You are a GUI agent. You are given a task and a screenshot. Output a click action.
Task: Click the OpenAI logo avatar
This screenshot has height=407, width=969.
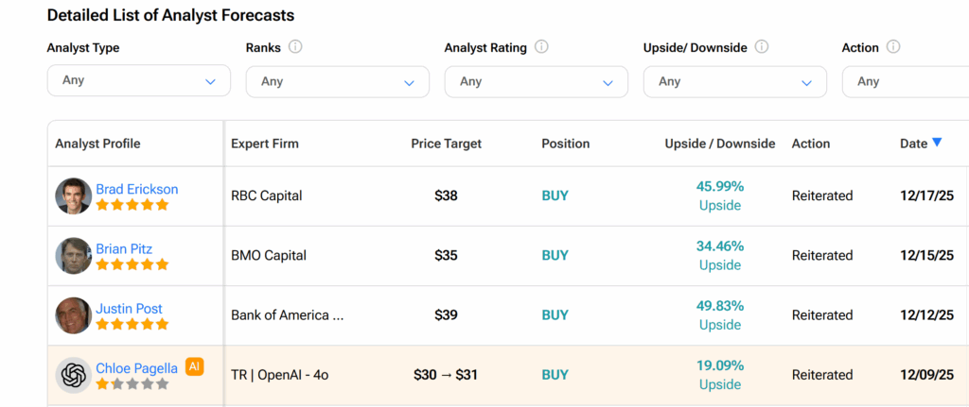click(73, 375)
